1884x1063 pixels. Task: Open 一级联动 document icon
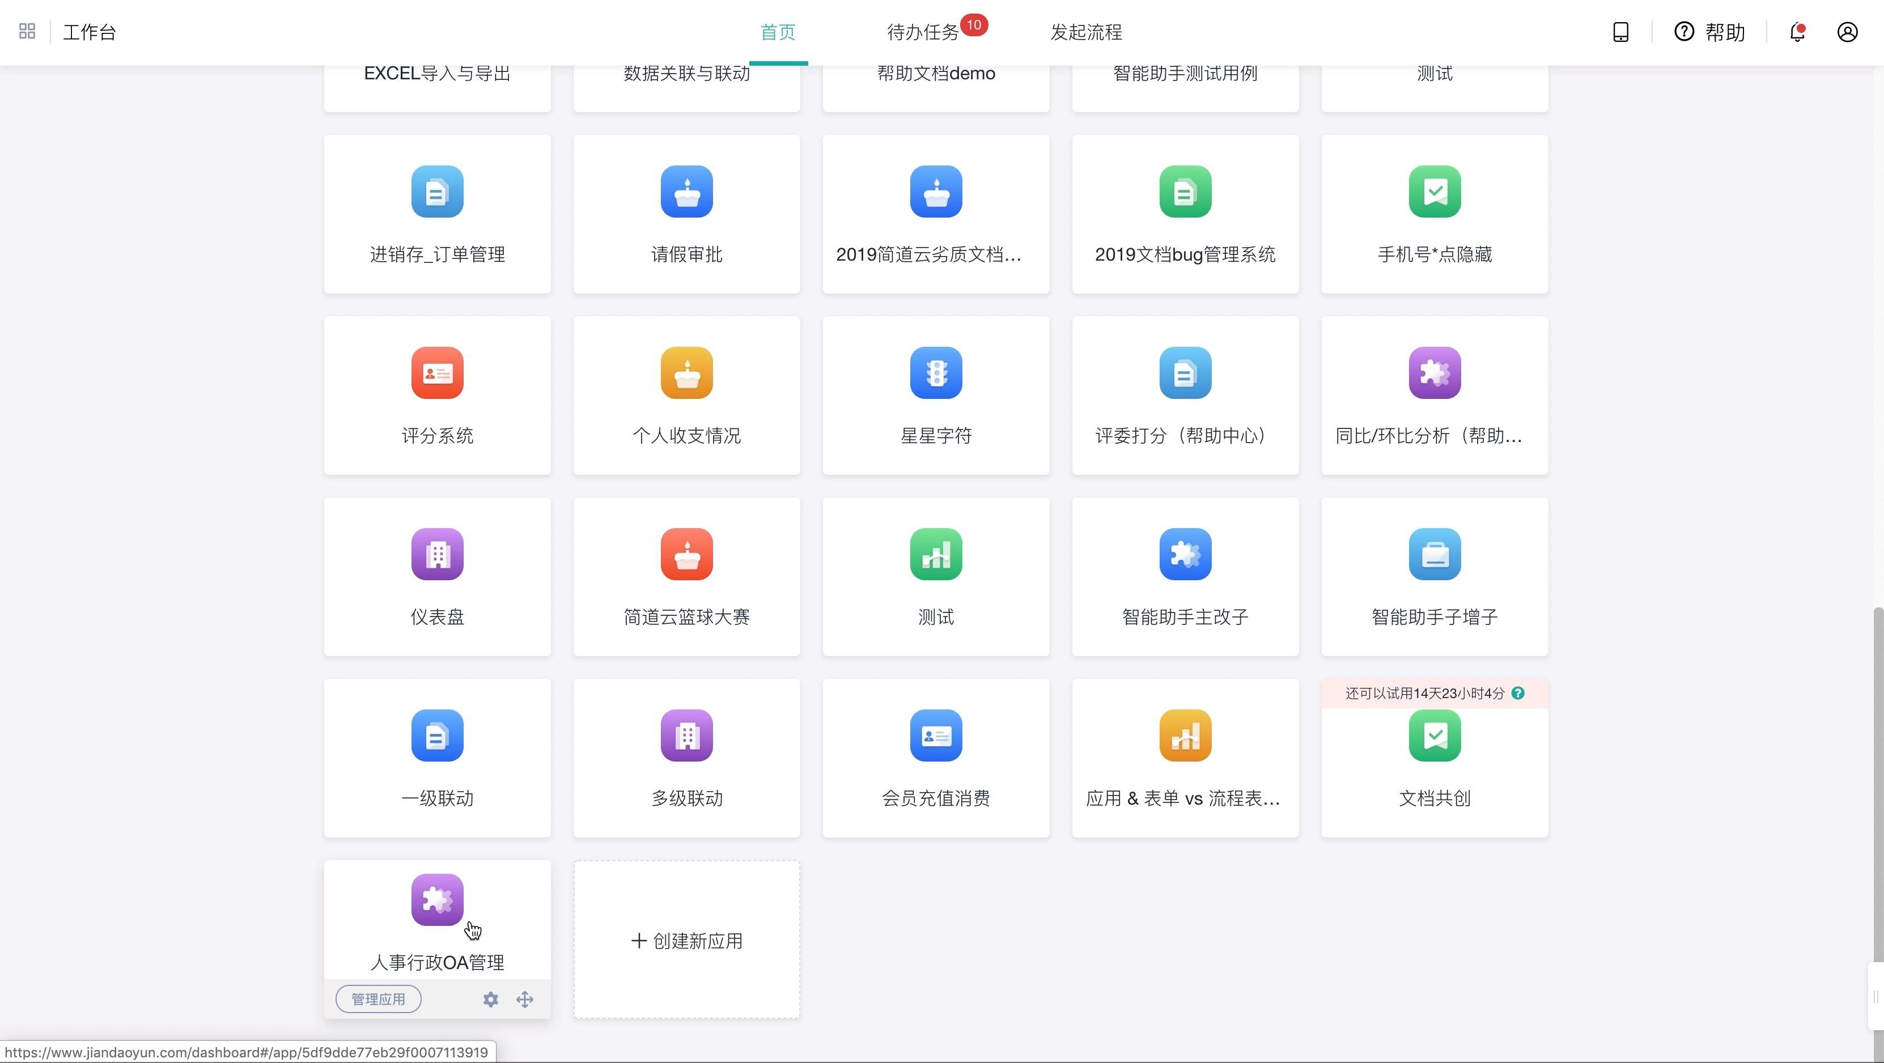point(438,735)
